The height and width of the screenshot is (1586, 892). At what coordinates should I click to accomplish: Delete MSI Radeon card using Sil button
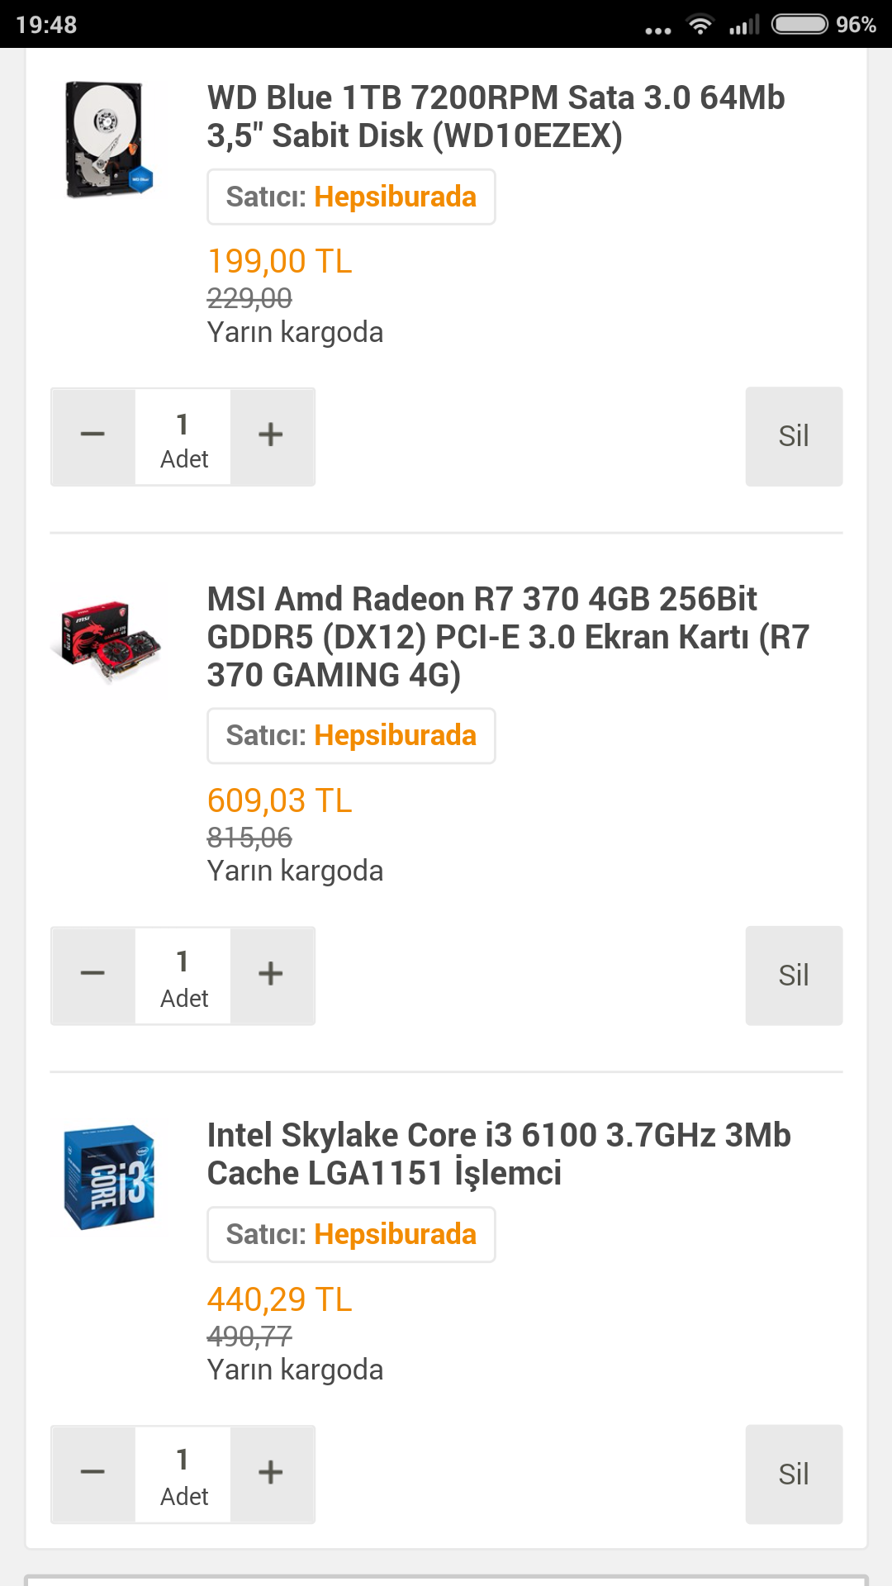794,976
